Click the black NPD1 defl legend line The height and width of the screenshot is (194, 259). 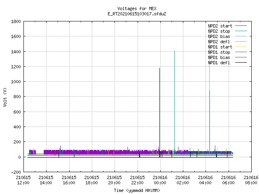(241, 63)
